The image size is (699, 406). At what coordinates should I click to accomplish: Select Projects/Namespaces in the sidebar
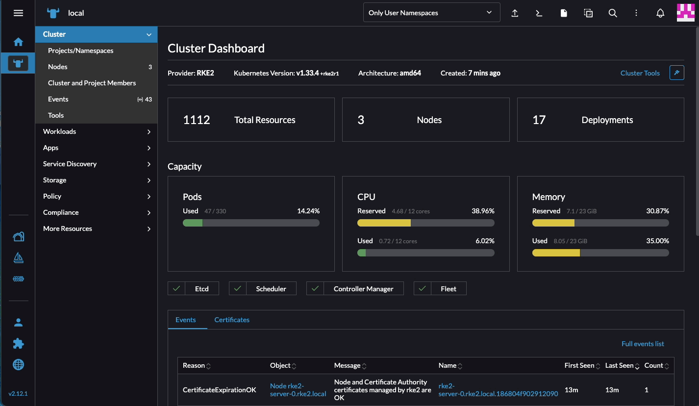coord(80,51)
